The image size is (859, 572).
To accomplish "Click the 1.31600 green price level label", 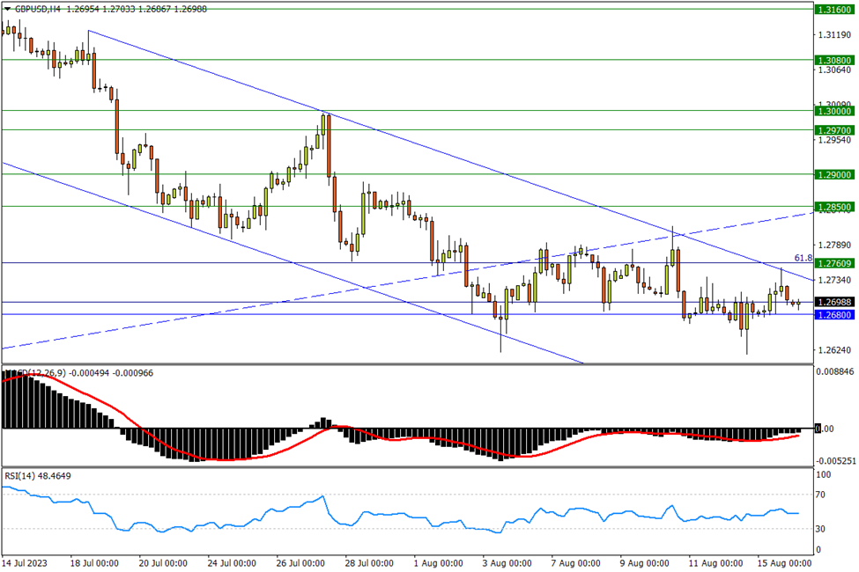I will point(833,9).
